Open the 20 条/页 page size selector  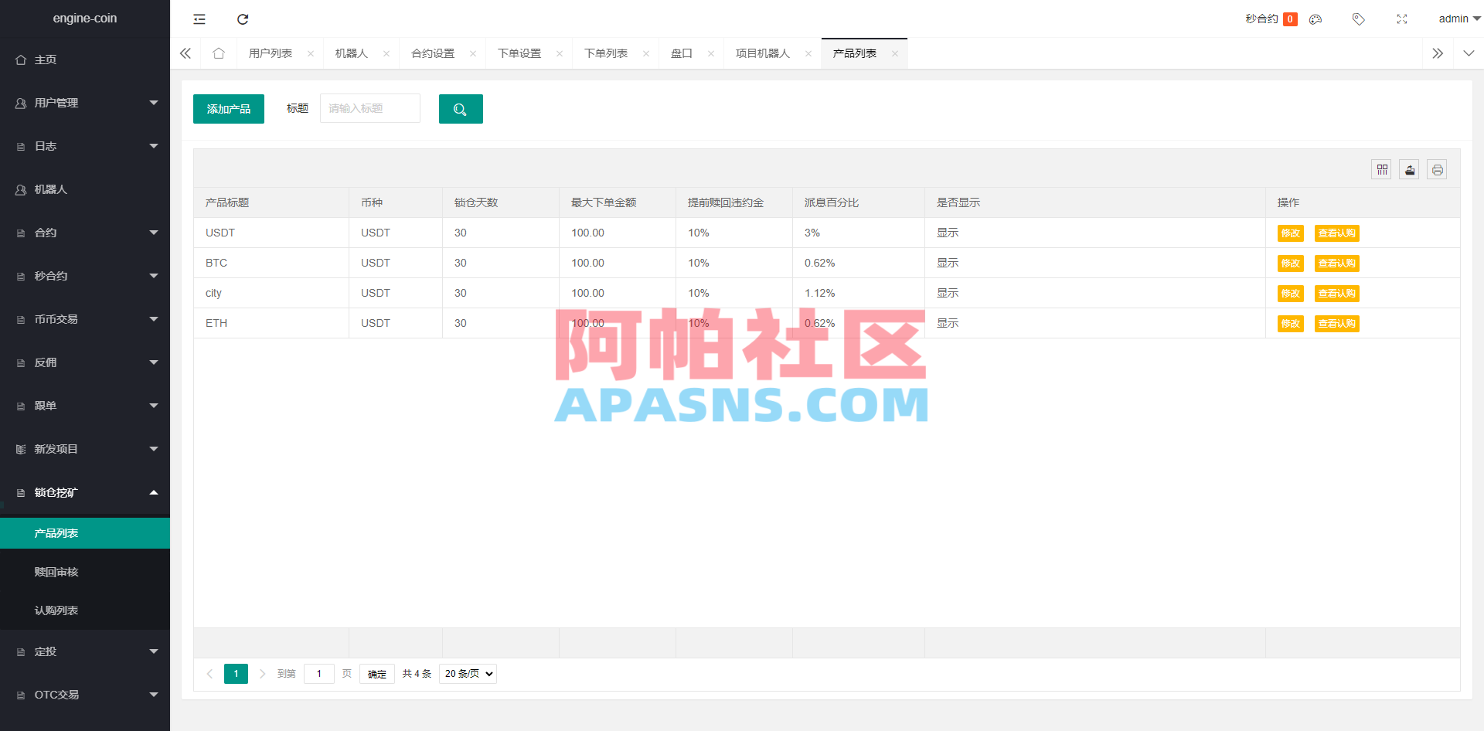tap(468, 674)
